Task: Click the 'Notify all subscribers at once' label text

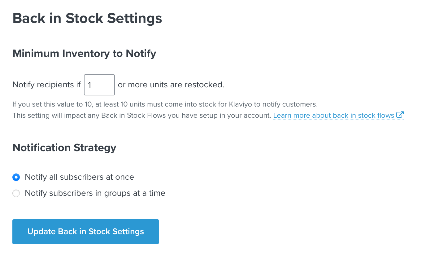Action: 80,177
